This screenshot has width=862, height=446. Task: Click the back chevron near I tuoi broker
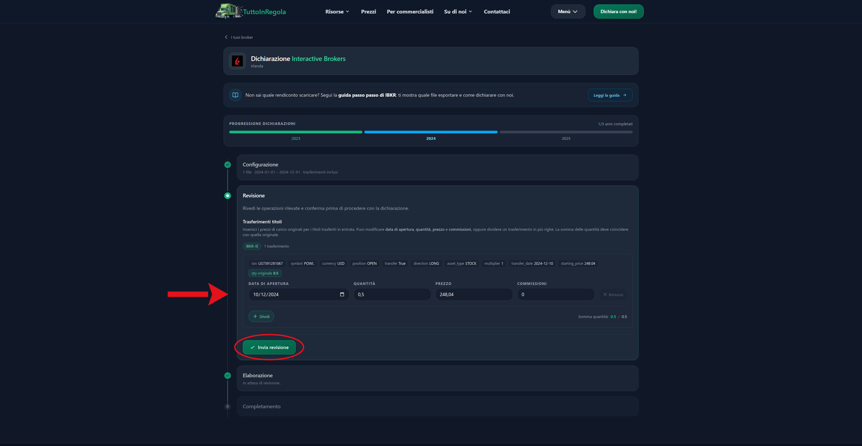click(226, 37)
